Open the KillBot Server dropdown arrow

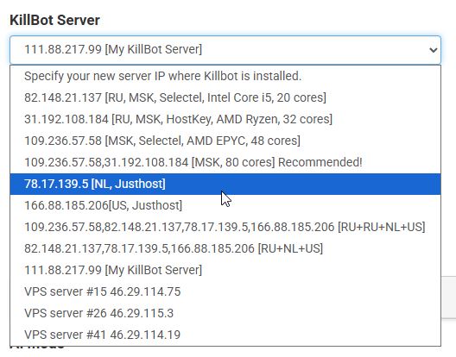[x=433, y=50]
